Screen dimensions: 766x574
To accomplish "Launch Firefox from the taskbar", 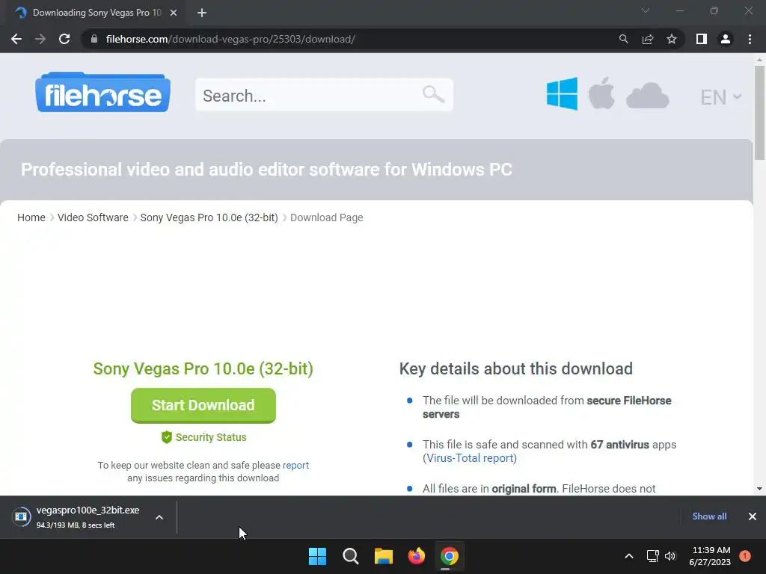I will click(416, 556).
